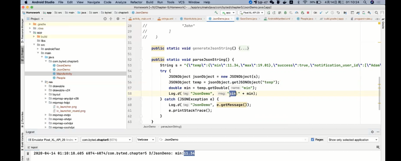Screen dimensions: 401x161
Task: Collapse the res folder arrow
Action: [x=42, y=82]
